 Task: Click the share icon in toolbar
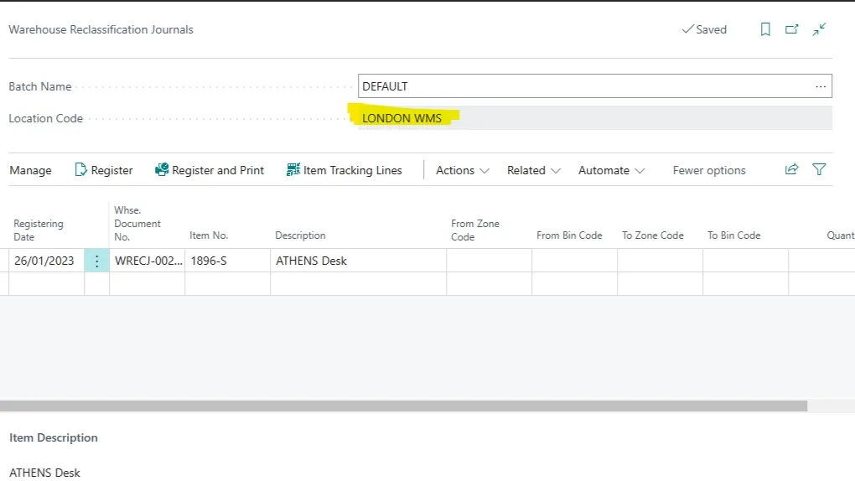click(792, 169)
